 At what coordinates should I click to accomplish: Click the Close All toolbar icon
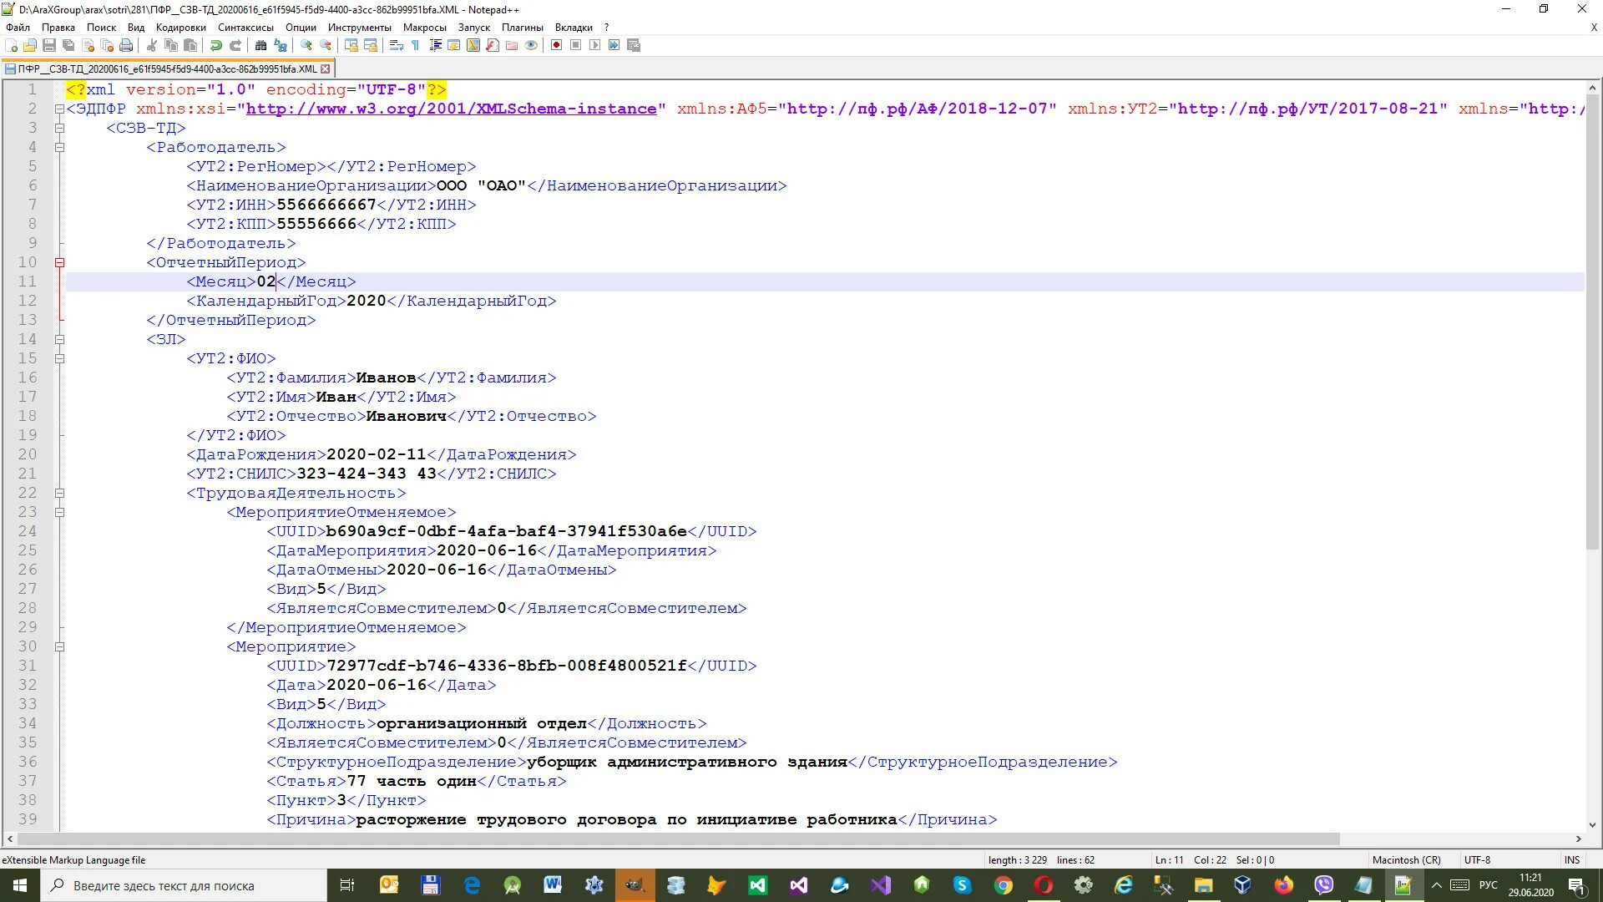107,45
